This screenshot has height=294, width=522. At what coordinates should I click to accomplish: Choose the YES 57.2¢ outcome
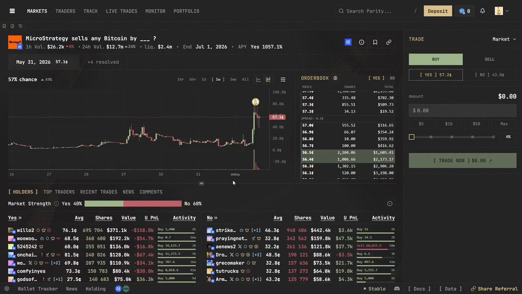click(x=435, y=75)
